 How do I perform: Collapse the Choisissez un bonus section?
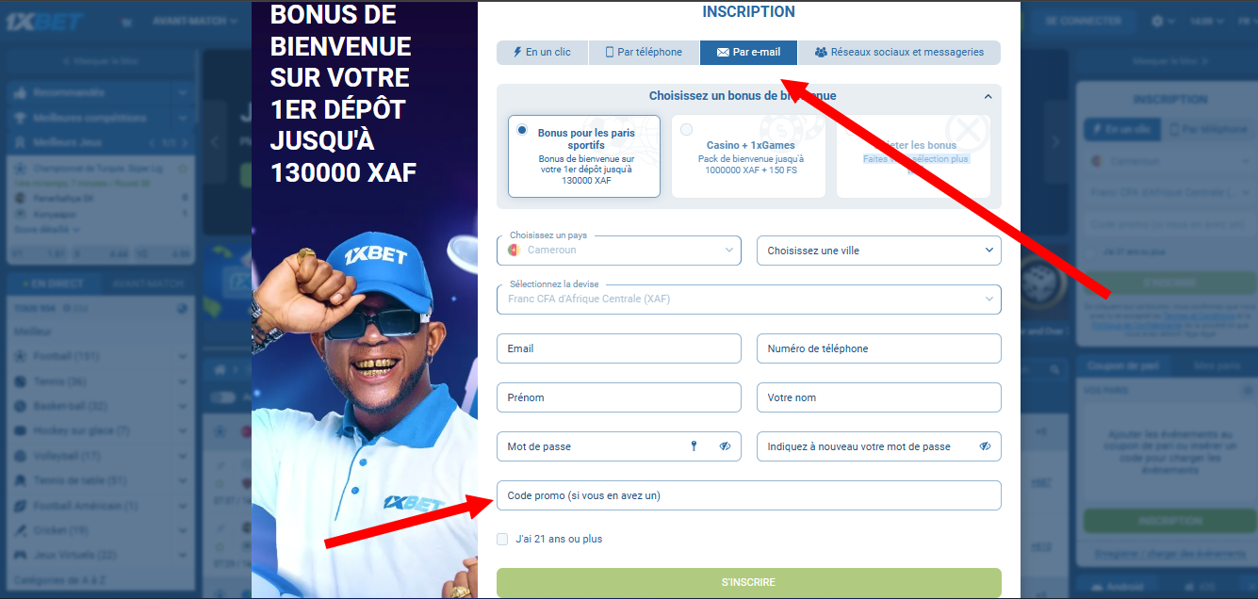pos(988,96)
